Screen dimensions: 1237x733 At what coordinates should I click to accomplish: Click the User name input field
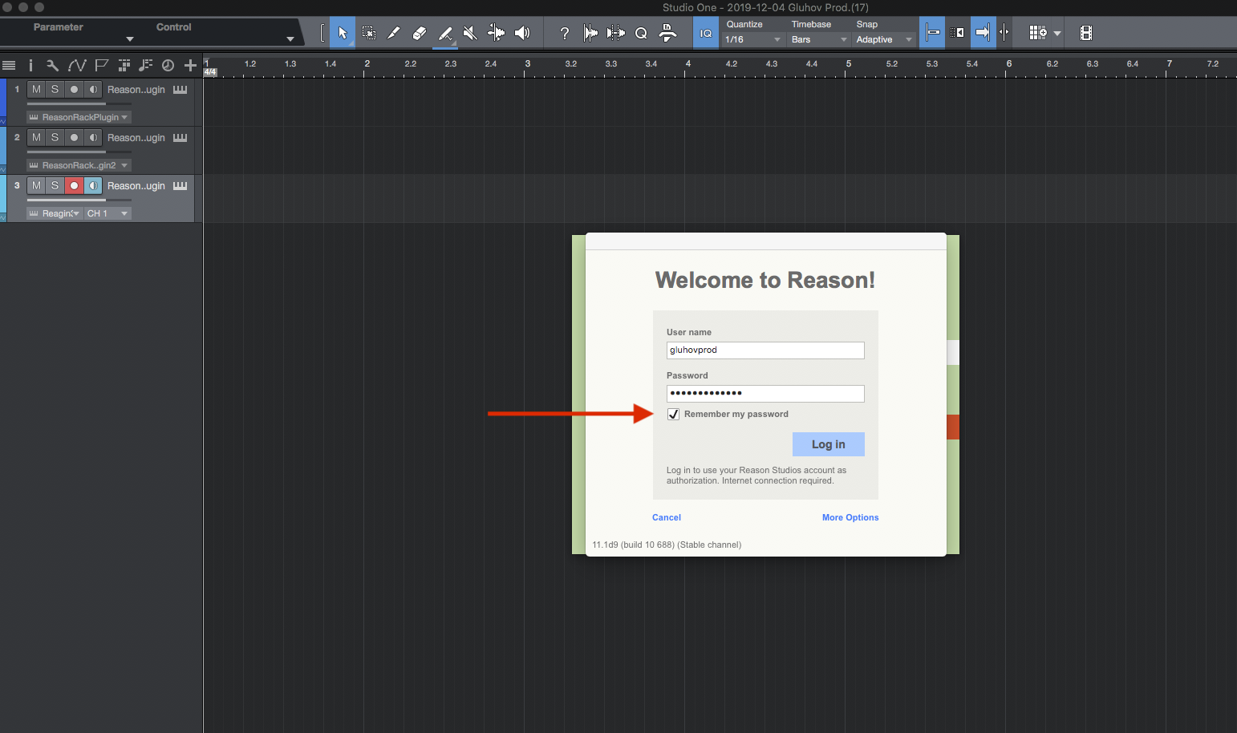coord(765,350)
